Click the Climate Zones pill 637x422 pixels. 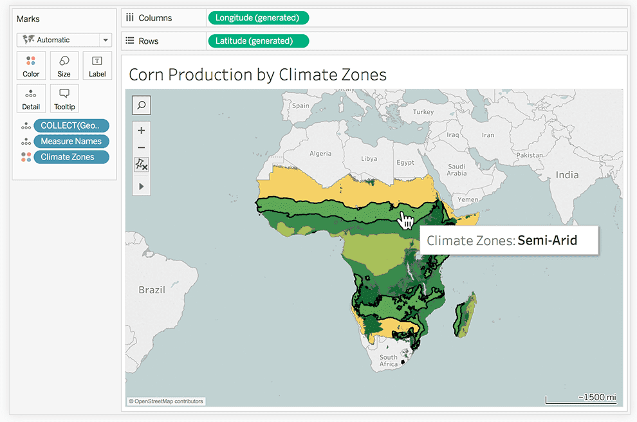[x=71, y=157]
